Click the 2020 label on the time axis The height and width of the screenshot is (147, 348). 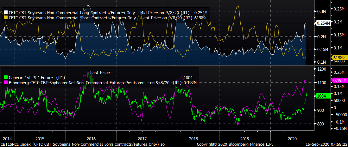(296, 138)
